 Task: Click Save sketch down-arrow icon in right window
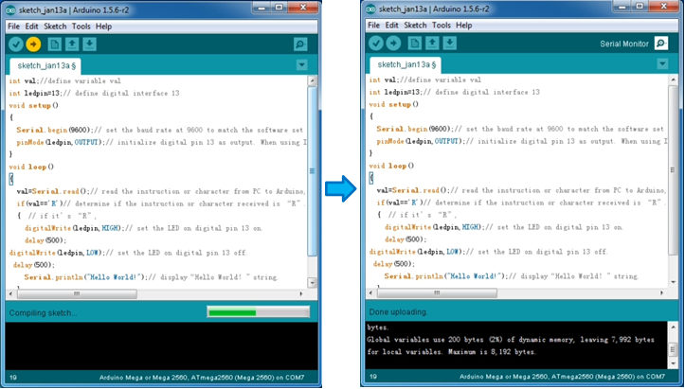click(x=449, y=43)
